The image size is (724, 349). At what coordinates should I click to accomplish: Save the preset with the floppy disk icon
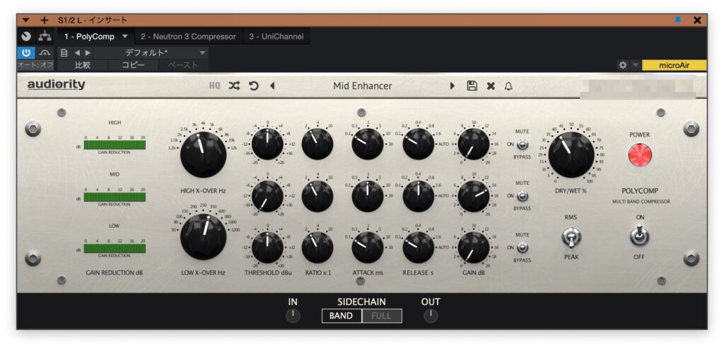[x=472, y=86]
